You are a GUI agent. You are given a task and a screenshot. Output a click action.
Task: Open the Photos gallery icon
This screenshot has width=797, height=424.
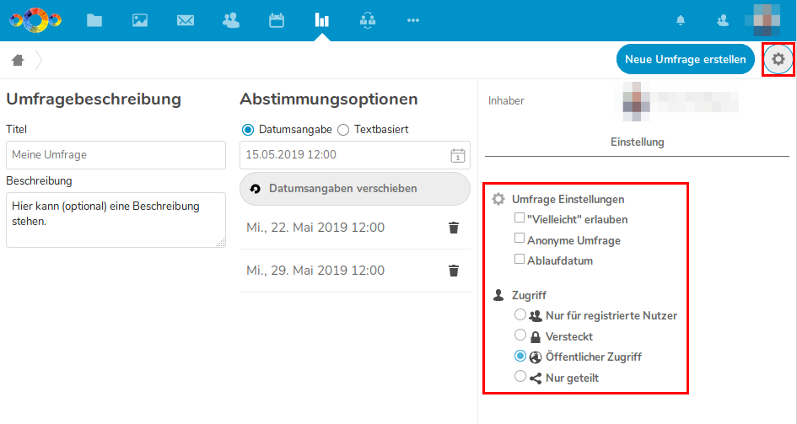point(140,20)
